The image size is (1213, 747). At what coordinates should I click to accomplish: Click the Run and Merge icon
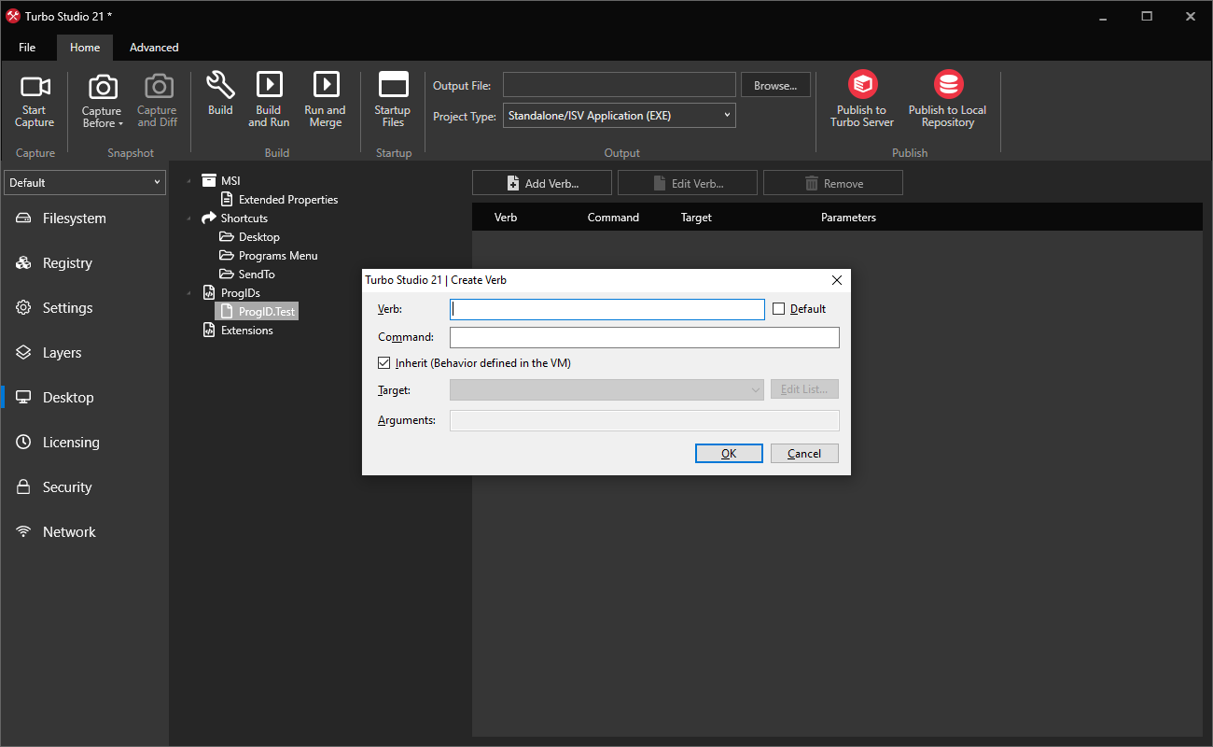coord(326,85)
